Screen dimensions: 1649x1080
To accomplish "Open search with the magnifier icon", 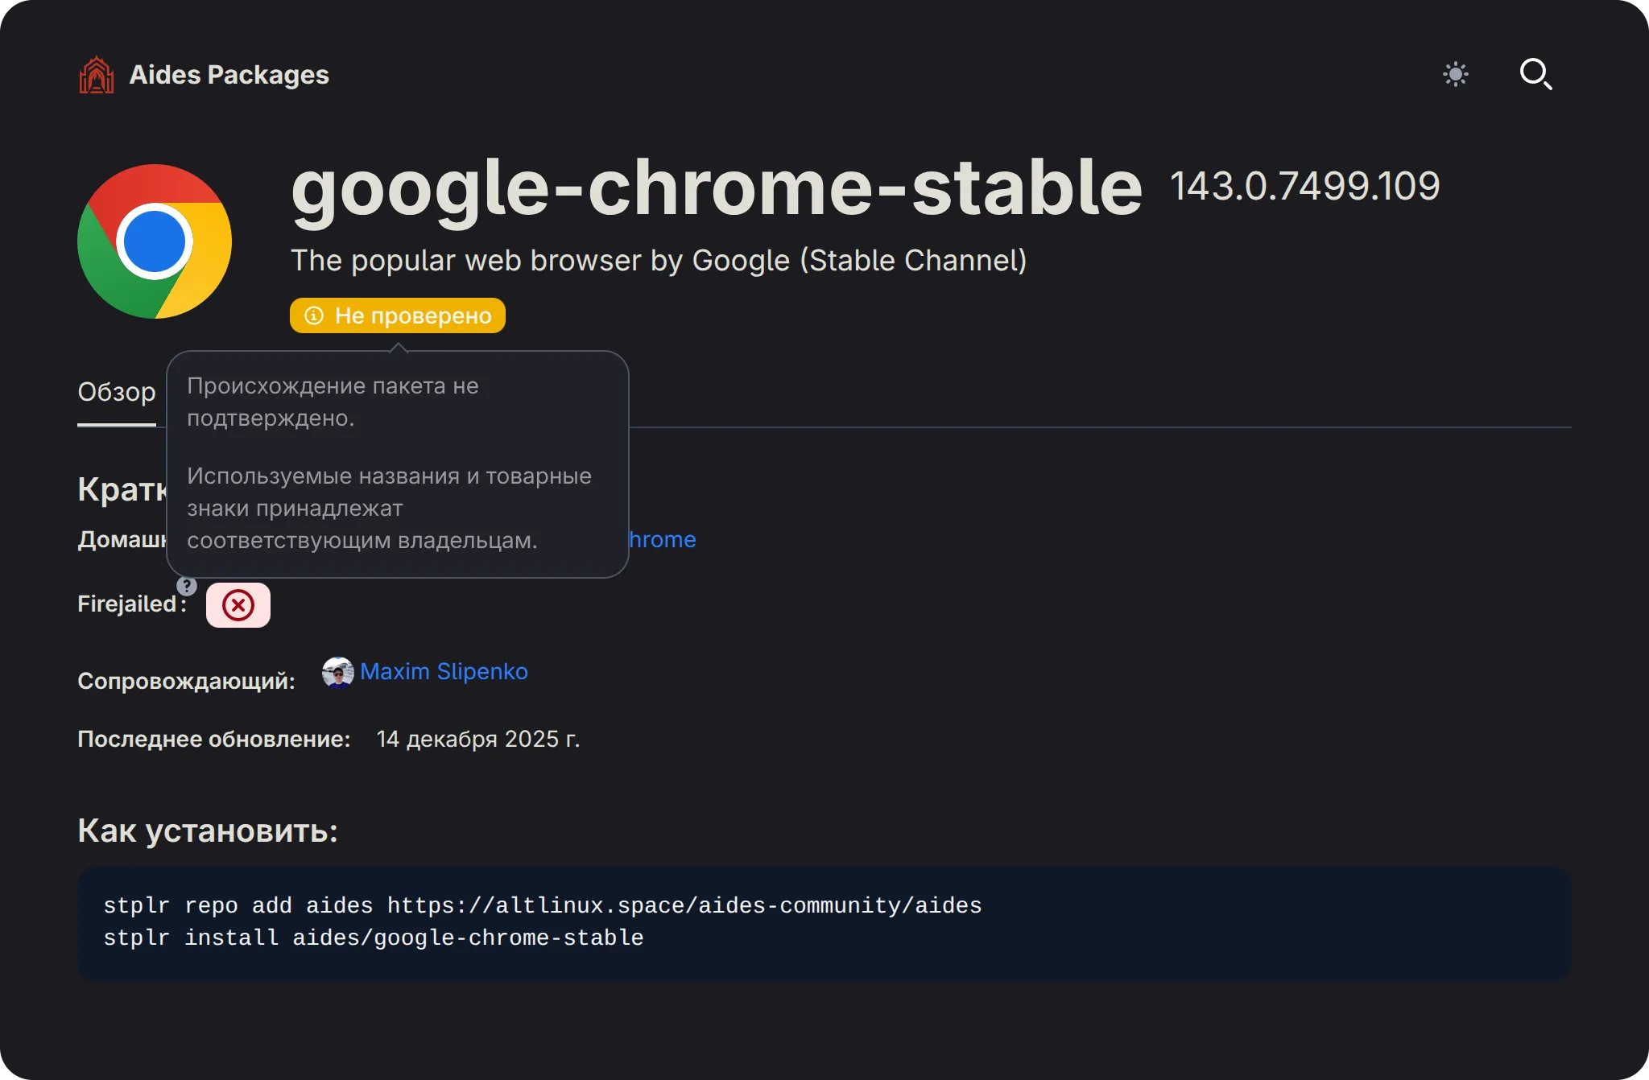I will click(1535, 74).
